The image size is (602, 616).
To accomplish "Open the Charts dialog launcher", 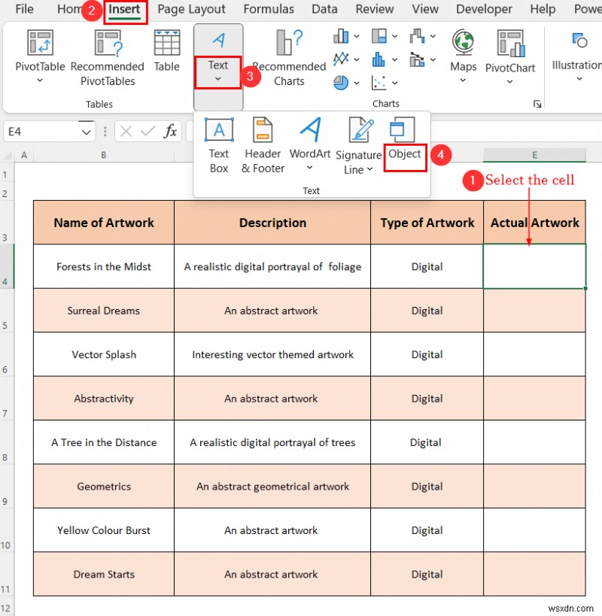I will pyautogui.click(x=537, y=104).
